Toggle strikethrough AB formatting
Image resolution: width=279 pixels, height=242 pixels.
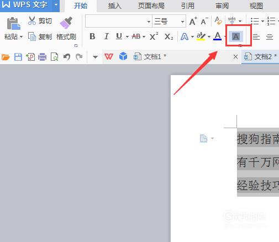coord(136,36)
